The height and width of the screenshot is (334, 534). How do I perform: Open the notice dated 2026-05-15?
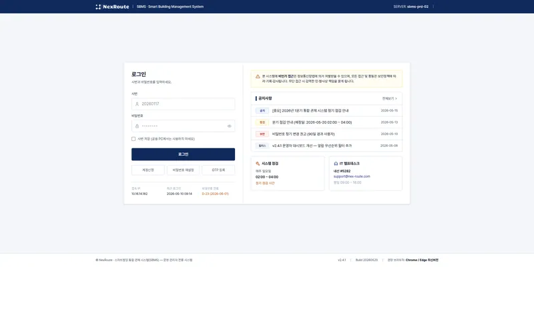coord(326,111)
